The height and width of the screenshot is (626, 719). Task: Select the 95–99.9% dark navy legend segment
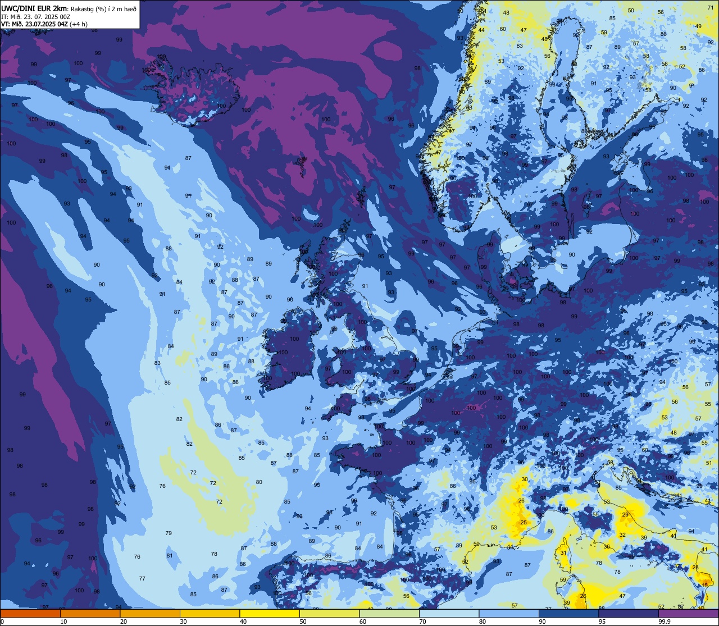click(x=629, y=614)
